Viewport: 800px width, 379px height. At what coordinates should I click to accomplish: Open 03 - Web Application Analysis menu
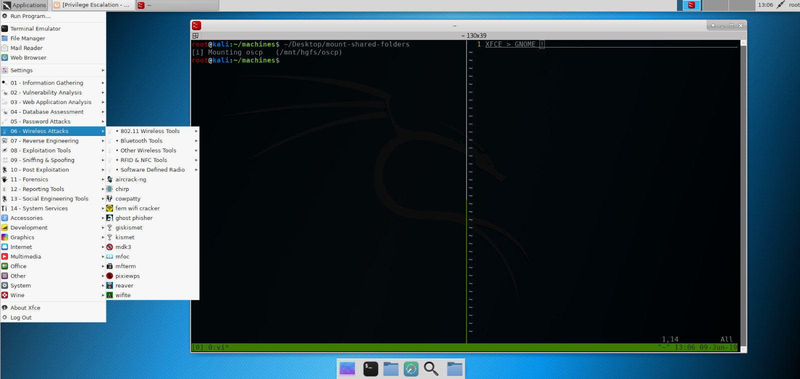[x=53, y=102]
